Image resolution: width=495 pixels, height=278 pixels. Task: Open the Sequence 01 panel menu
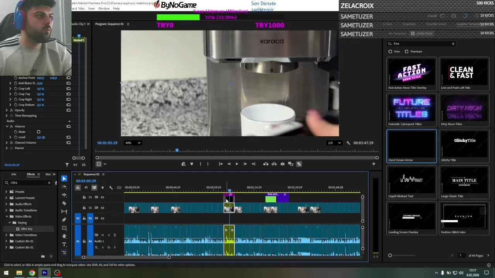click(103, 175)
